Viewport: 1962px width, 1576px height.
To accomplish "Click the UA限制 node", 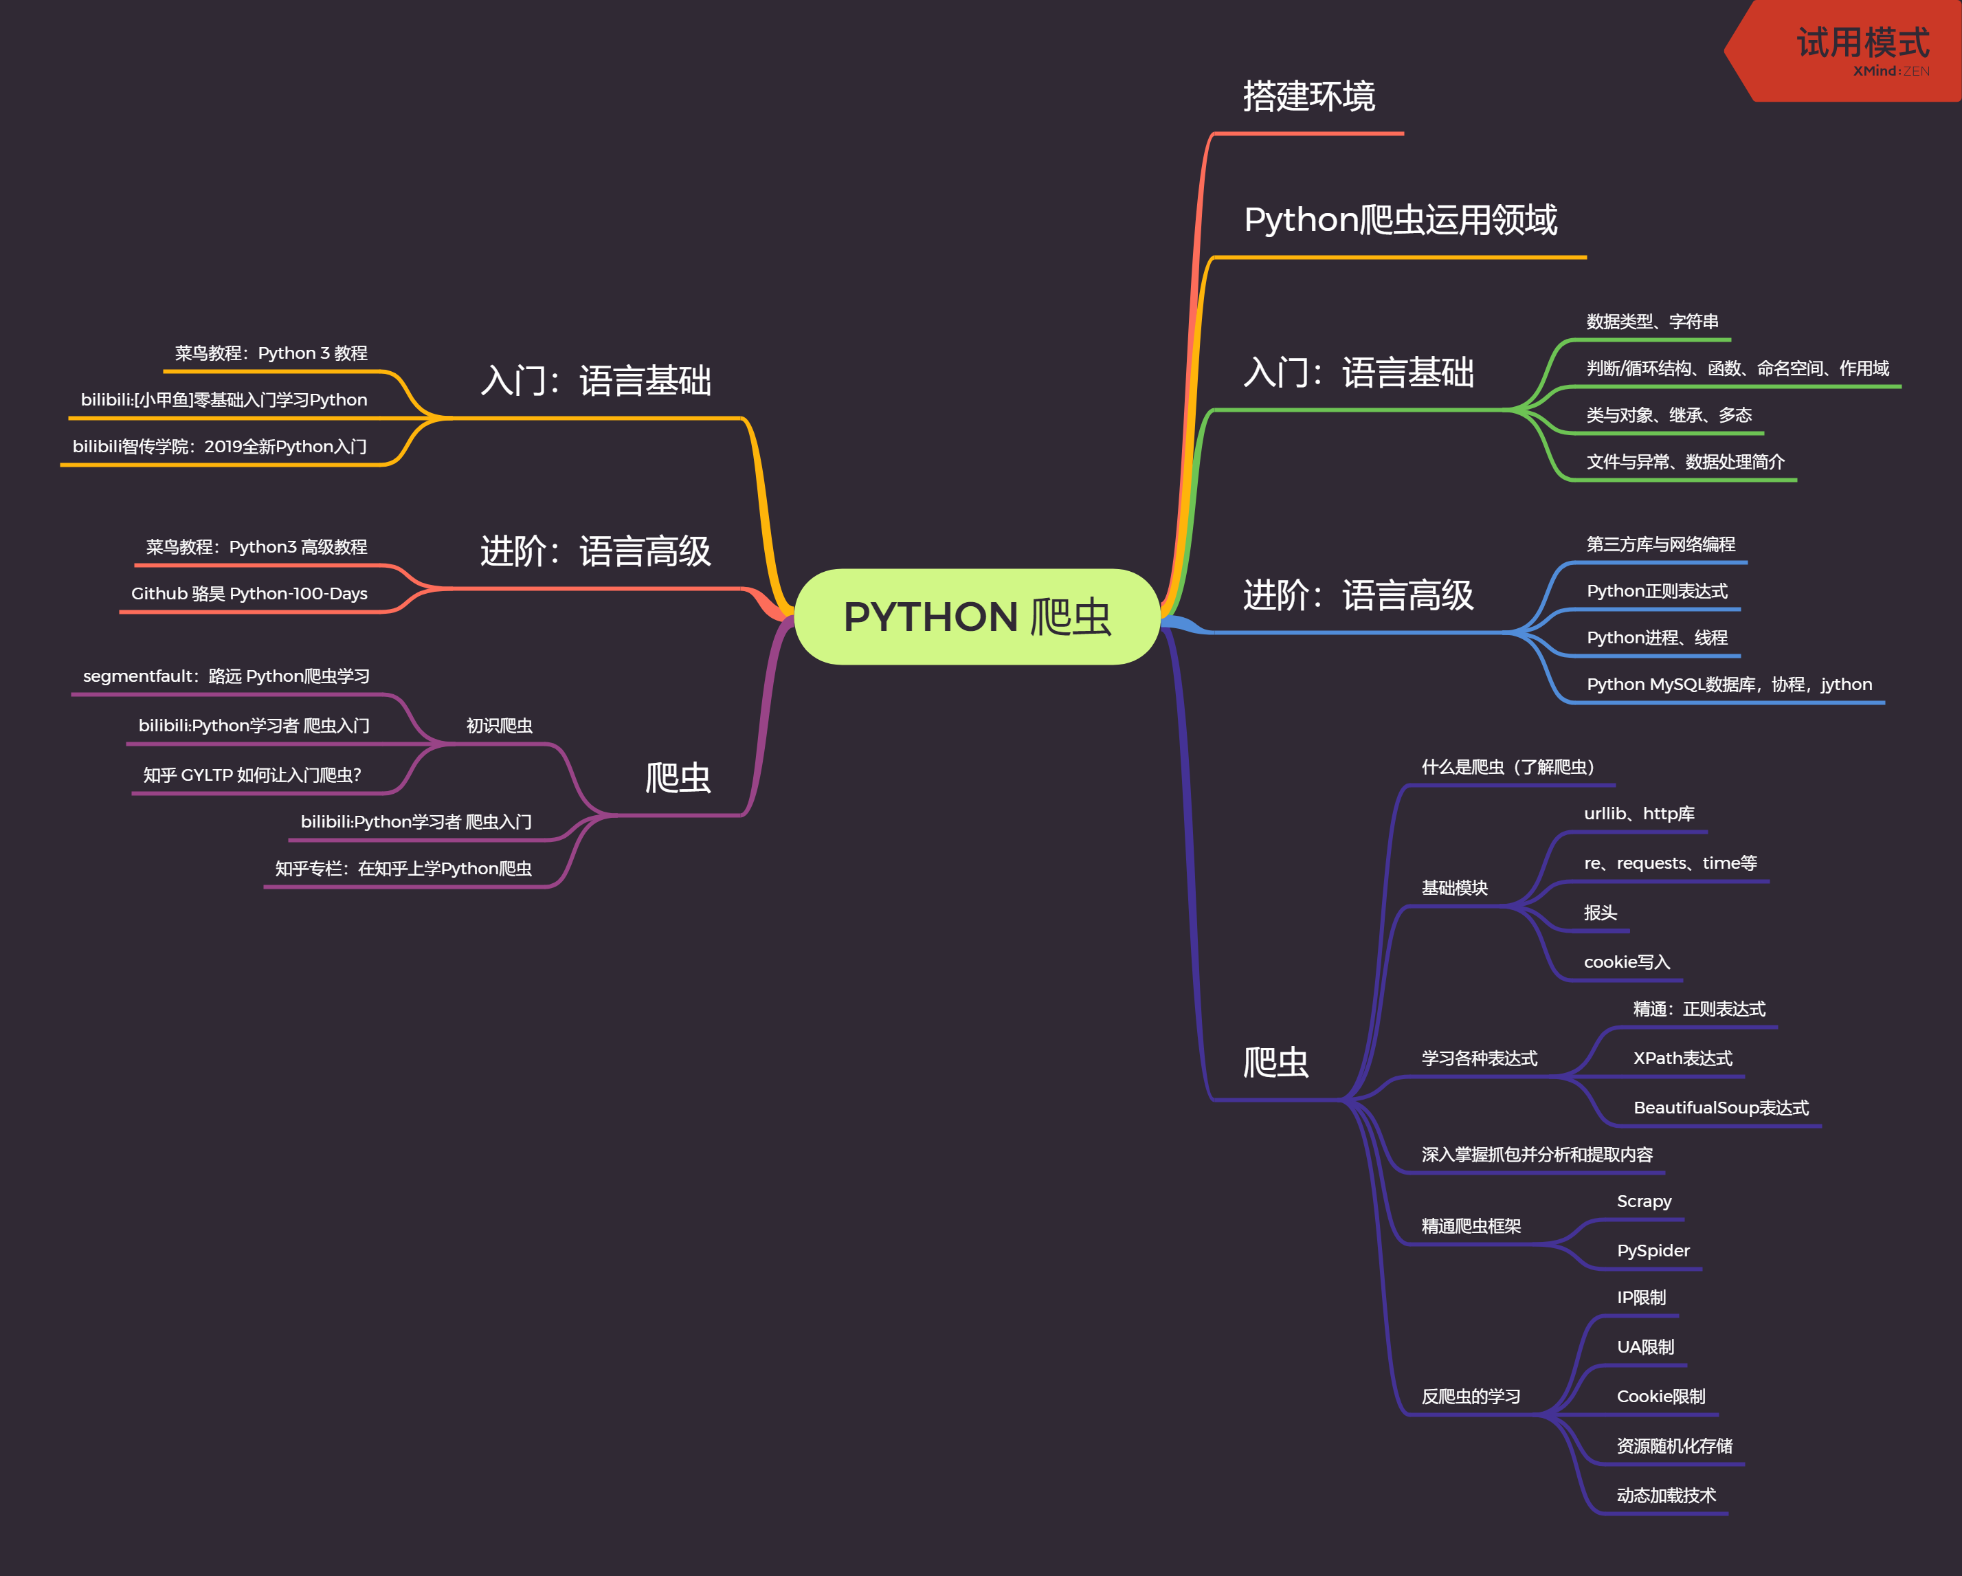I will pyautogui.click(x=1645, y=1348).
